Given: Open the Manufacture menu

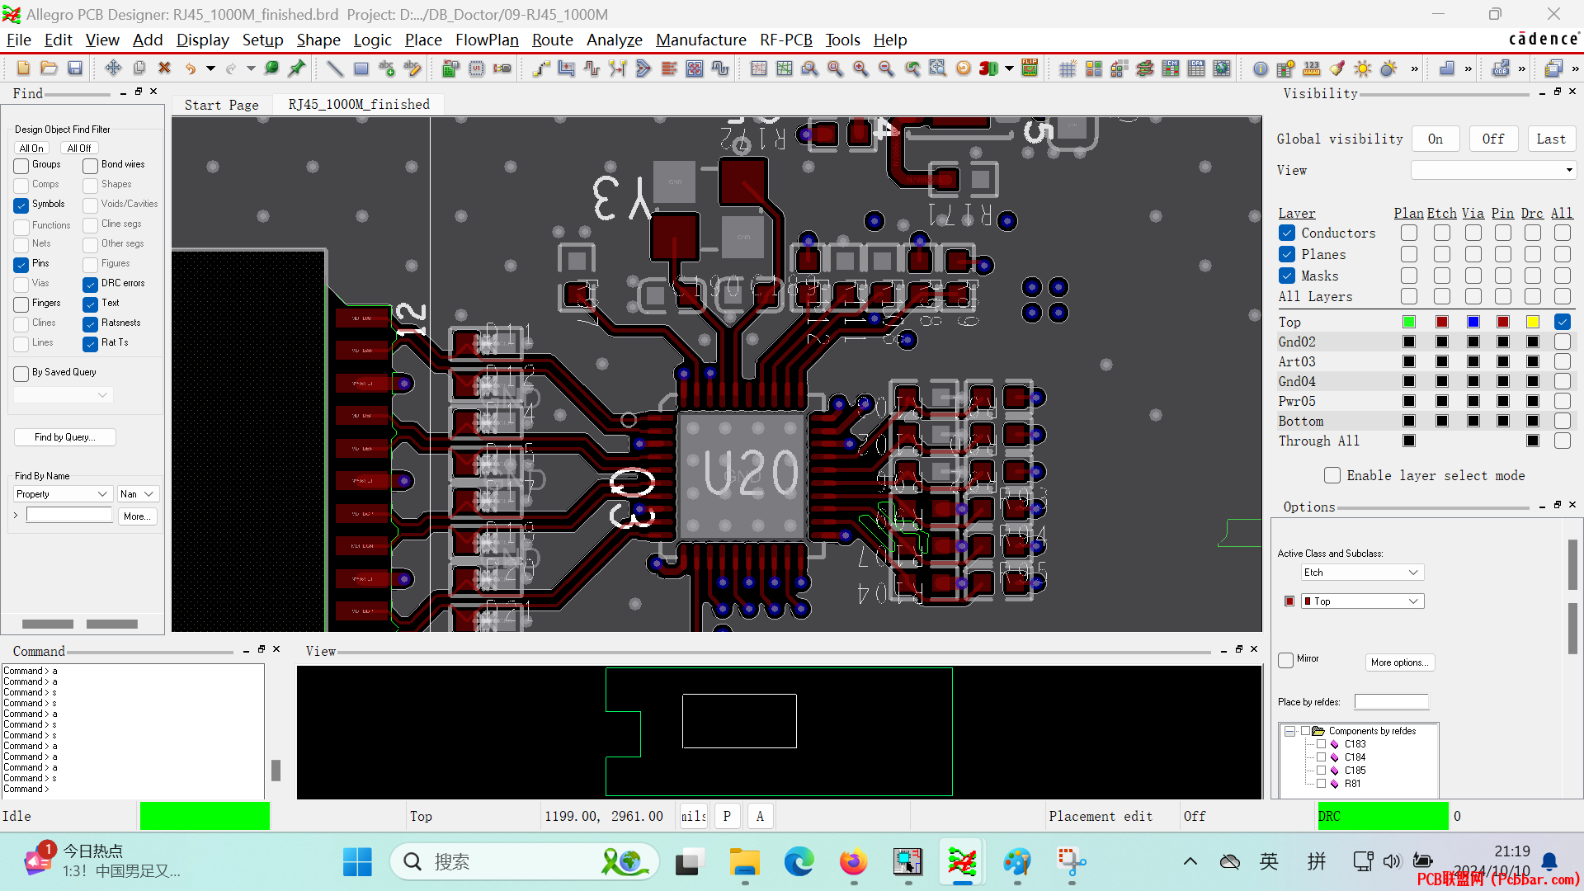Looking at the screenshot, I should point(700,40).
